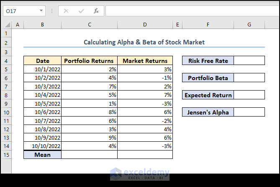Select the Portfolio Returns header cell
The width and height of the screenshot is (280, 187).
point(89,61)
